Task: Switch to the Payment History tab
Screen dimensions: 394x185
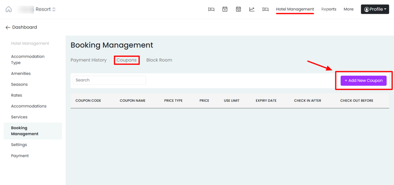Action: pos(89,60)
